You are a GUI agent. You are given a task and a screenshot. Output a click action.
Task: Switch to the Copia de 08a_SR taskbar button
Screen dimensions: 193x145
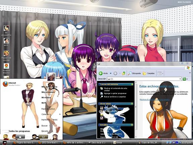pyautogui.click(x=149, y=142)
